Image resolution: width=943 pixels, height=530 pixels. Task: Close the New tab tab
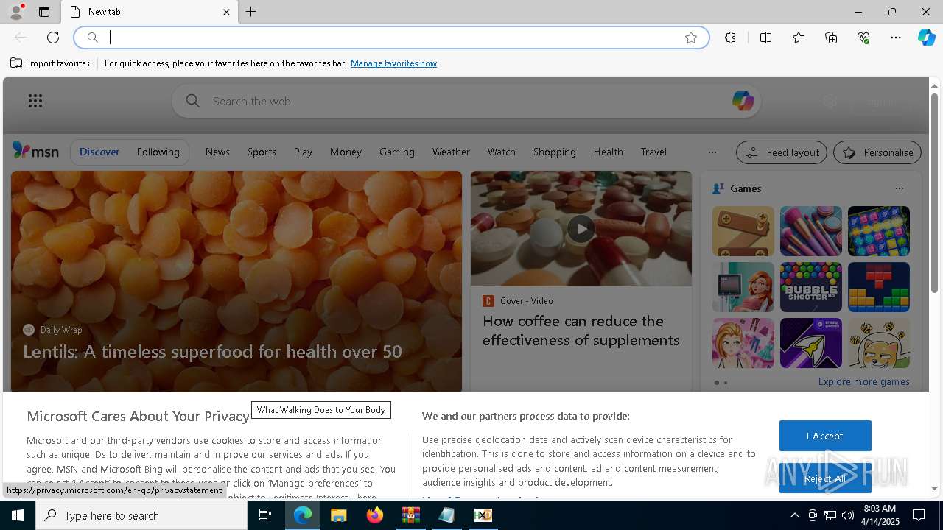pos(226,12)
